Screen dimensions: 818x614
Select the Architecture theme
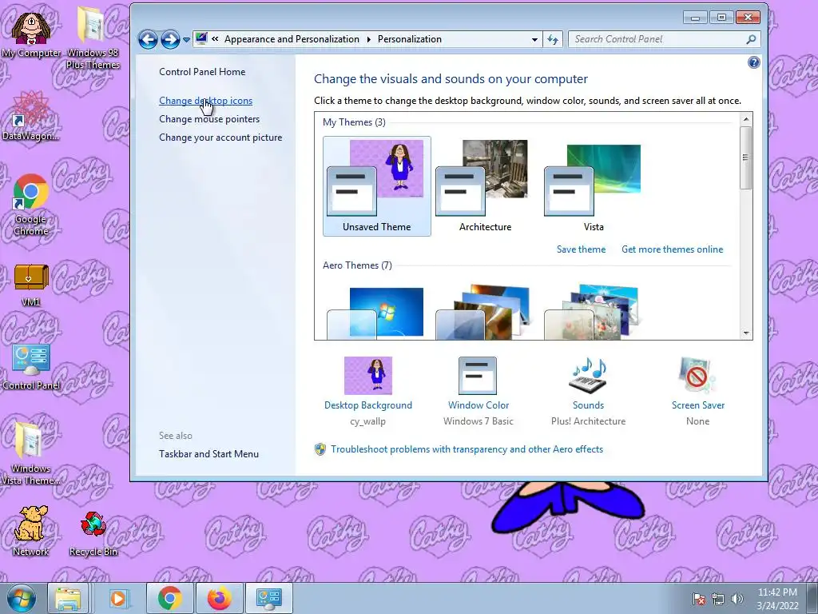(x=485, y=185)
